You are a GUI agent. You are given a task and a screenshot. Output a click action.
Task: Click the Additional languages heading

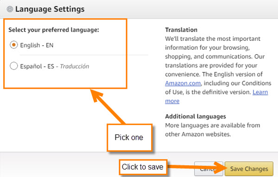pos(196,117)
